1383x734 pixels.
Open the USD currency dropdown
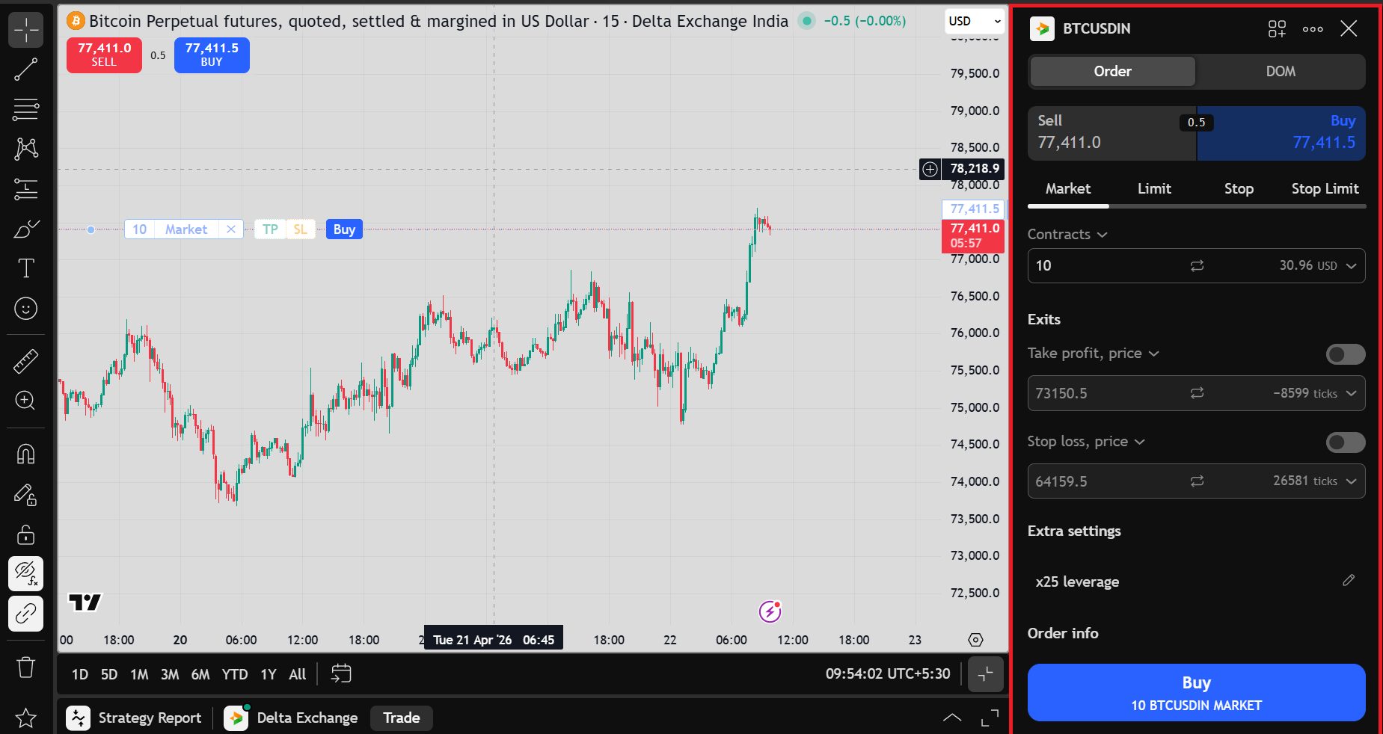point(975,21)
